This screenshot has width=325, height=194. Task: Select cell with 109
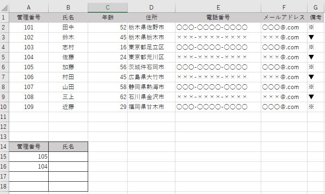click(x=29, y=107)
